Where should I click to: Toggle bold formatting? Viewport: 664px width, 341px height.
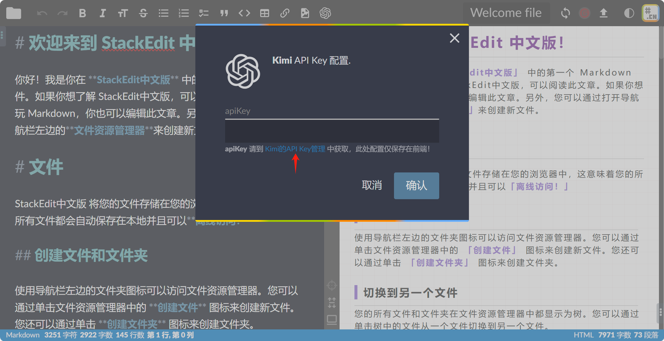coord(83,13)
